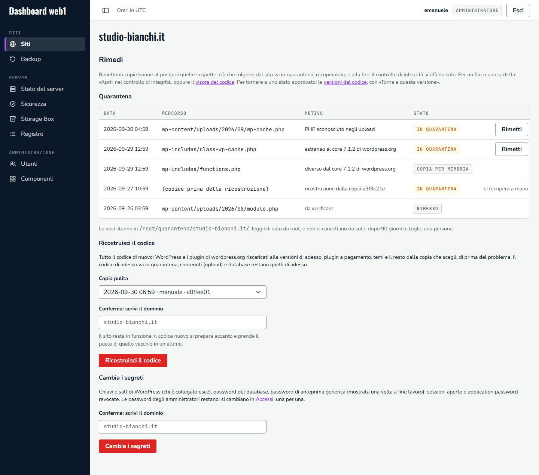Image resolution: width=539 pixels, height=475 pixels.
Task: Click the Sicurezza shield icon
Action: point(13,104)
